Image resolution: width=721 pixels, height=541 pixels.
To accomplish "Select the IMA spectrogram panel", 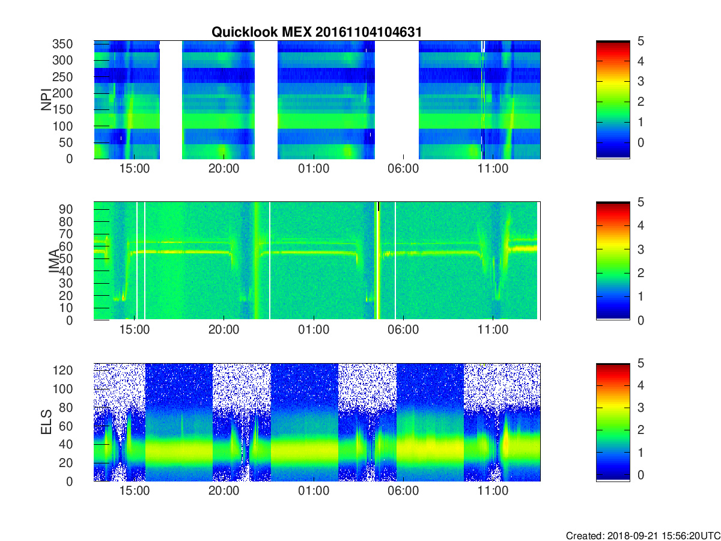I will pos(317,261).
